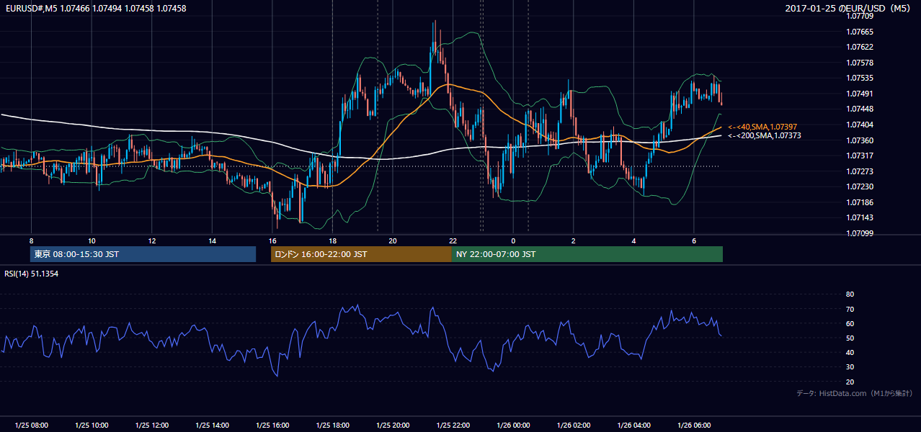Click the 1.07535 price axis label

(860, 78)
